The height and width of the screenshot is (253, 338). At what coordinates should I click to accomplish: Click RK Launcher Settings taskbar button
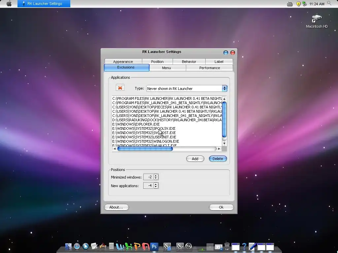[44, 4]
